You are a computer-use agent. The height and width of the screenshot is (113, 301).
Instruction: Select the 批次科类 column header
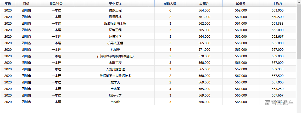(56, 4)
